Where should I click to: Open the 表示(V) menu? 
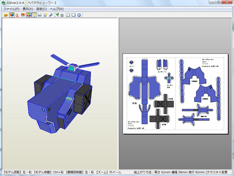coord(27,9)
